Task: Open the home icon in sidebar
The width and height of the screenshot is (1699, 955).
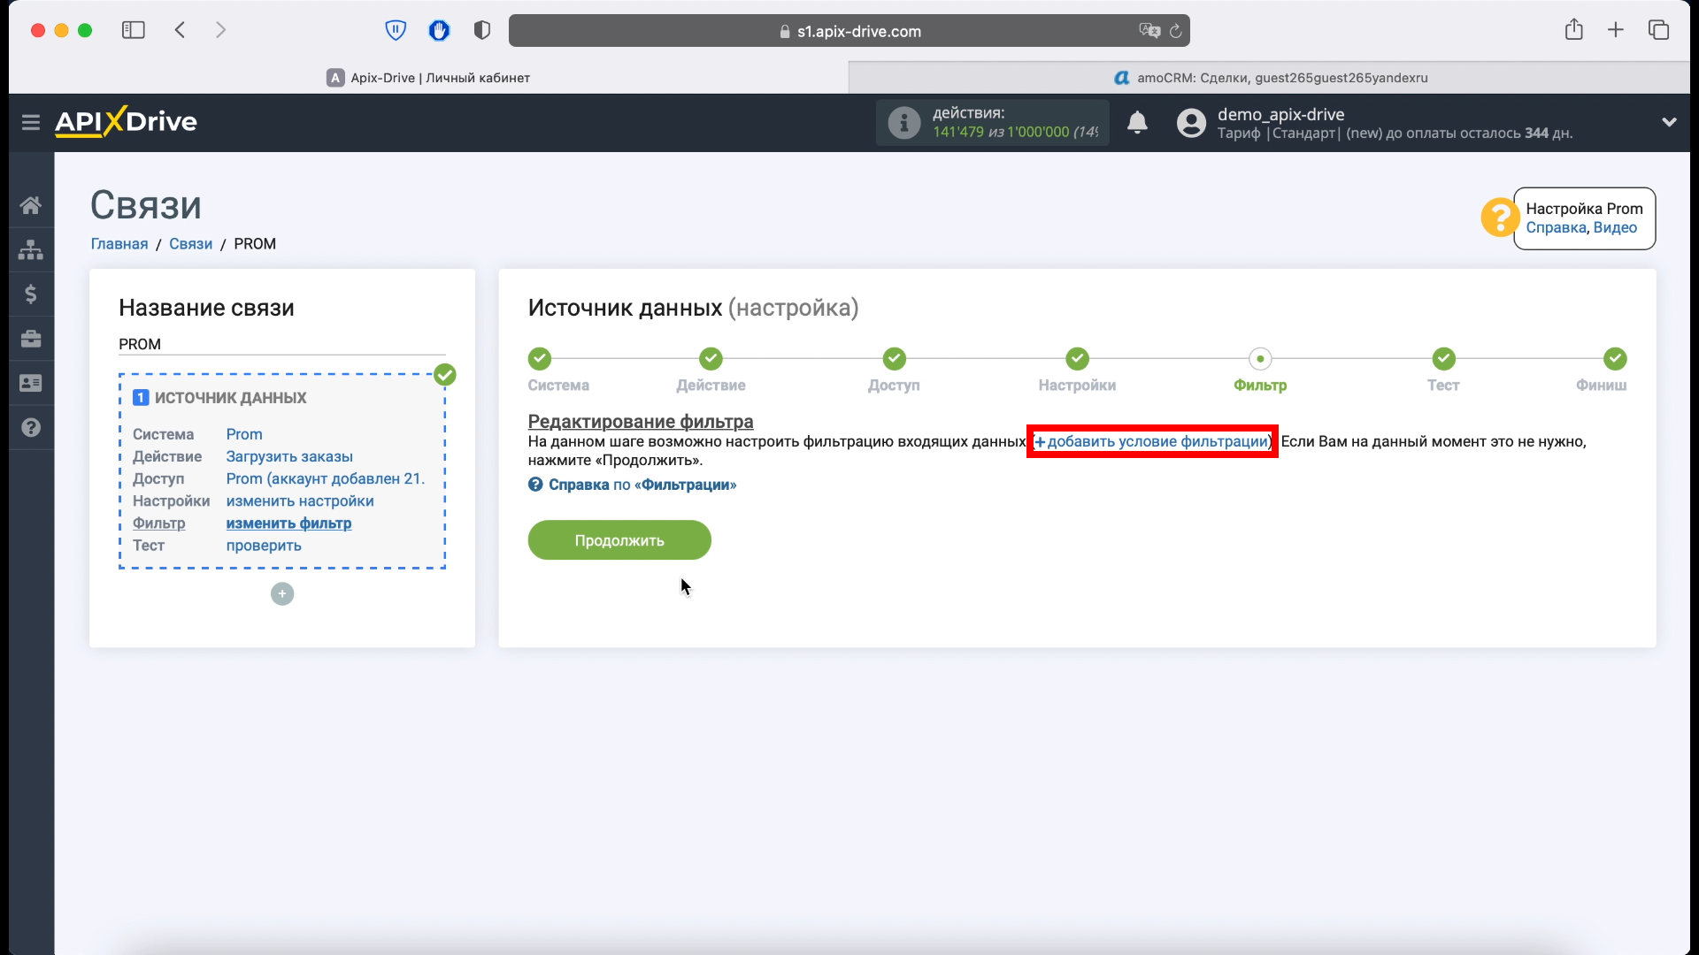Action: (x=31, y=205)
